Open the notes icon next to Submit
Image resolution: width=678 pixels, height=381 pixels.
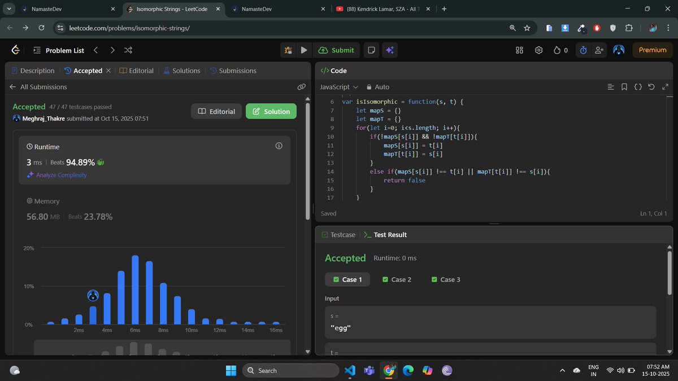pyautogui.click(x=371, y=50)
